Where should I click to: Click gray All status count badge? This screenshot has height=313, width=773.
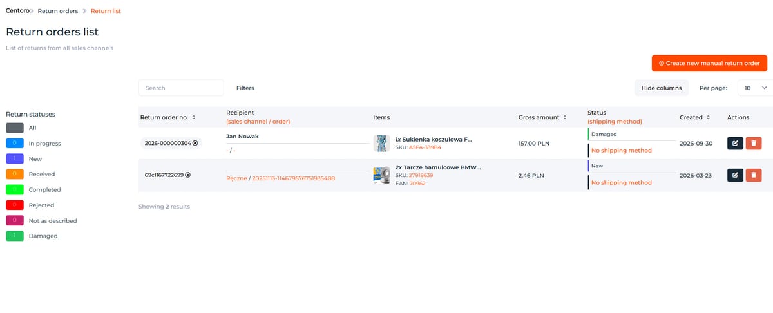pos(15,128)
